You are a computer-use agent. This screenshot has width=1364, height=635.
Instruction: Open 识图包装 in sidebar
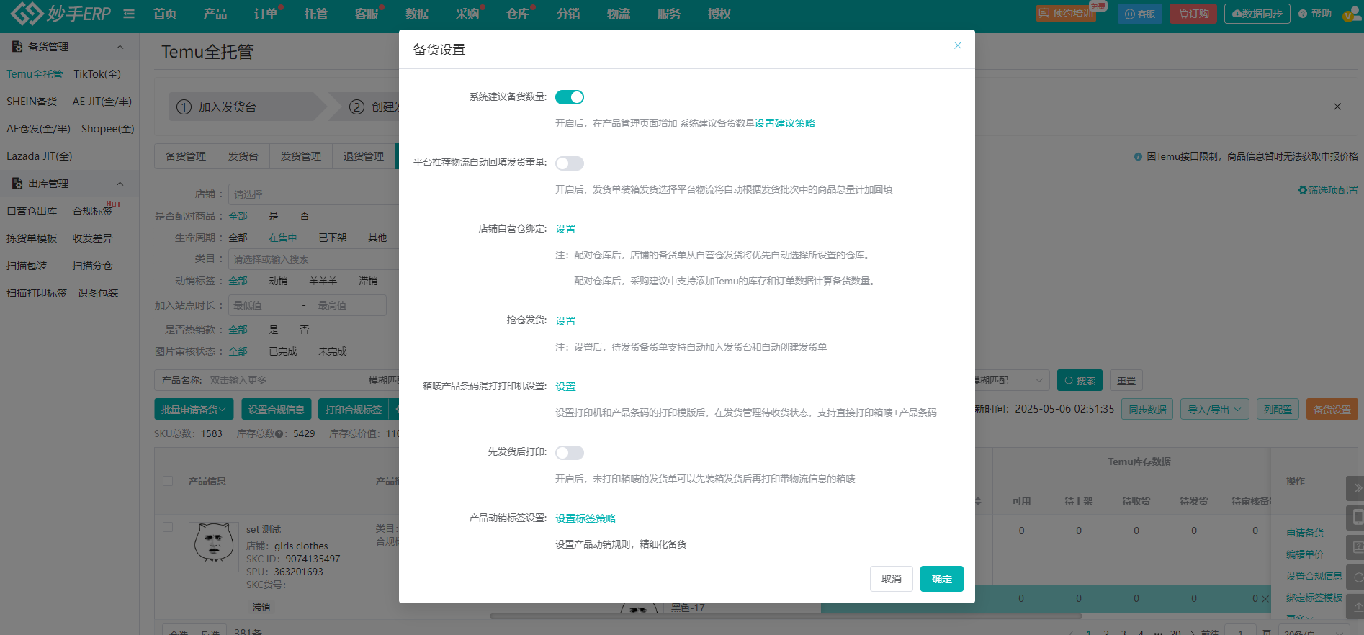pyautogui.click(x=98, y=293)
